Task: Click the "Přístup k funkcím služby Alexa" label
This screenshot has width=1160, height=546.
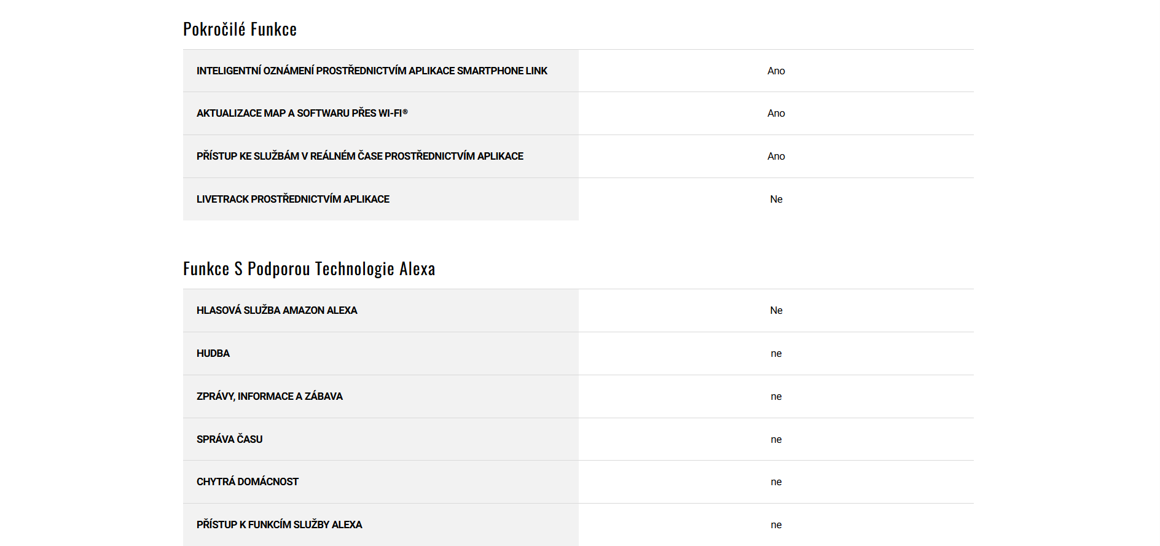Action: 279,525
